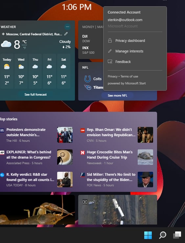The height and width of the screenshot is (243, 185).
Task: Select Wed forecast day card
Action: (21, 71)
